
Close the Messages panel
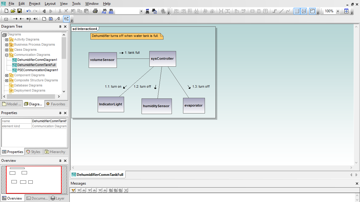pos(357,183)
